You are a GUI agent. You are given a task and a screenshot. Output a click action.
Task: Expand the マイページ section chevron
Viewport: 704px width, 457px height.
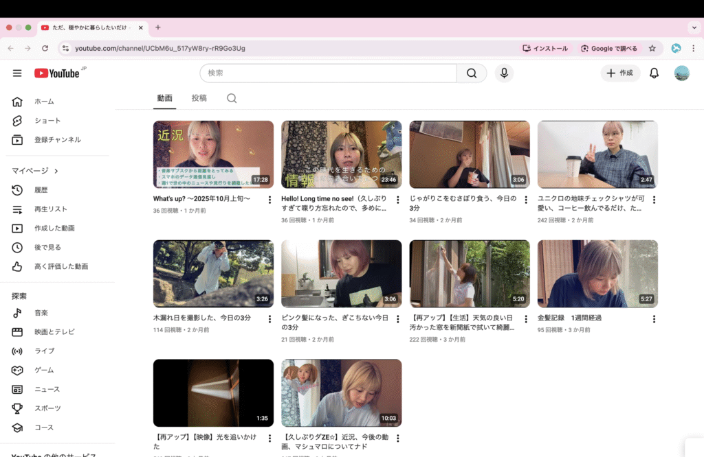56,171
